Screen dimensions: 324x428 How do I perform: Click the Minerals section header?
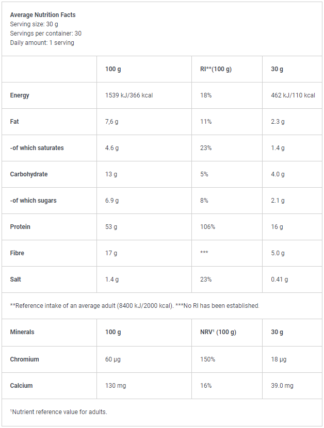tap(22, 332)
